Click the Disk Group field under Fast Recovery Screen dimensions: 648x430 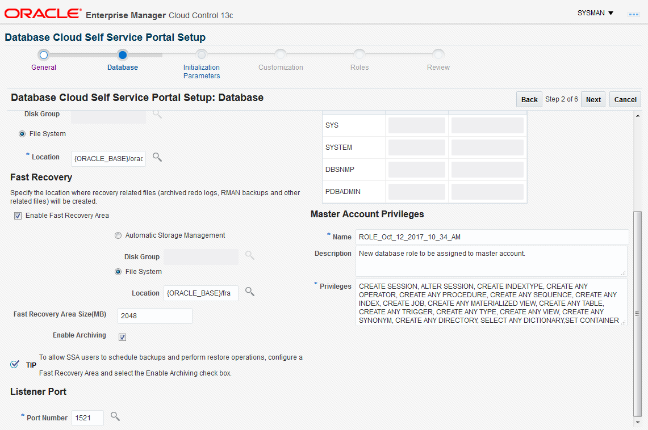pyautogui.click(x=201, y=256)
